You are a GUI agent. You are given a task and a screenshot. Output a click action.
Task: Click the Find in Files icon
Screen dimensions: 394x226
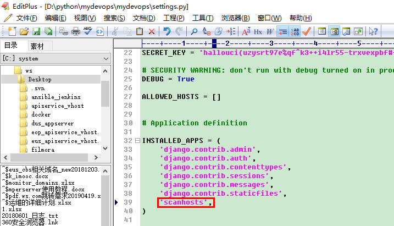pos(219,31)
